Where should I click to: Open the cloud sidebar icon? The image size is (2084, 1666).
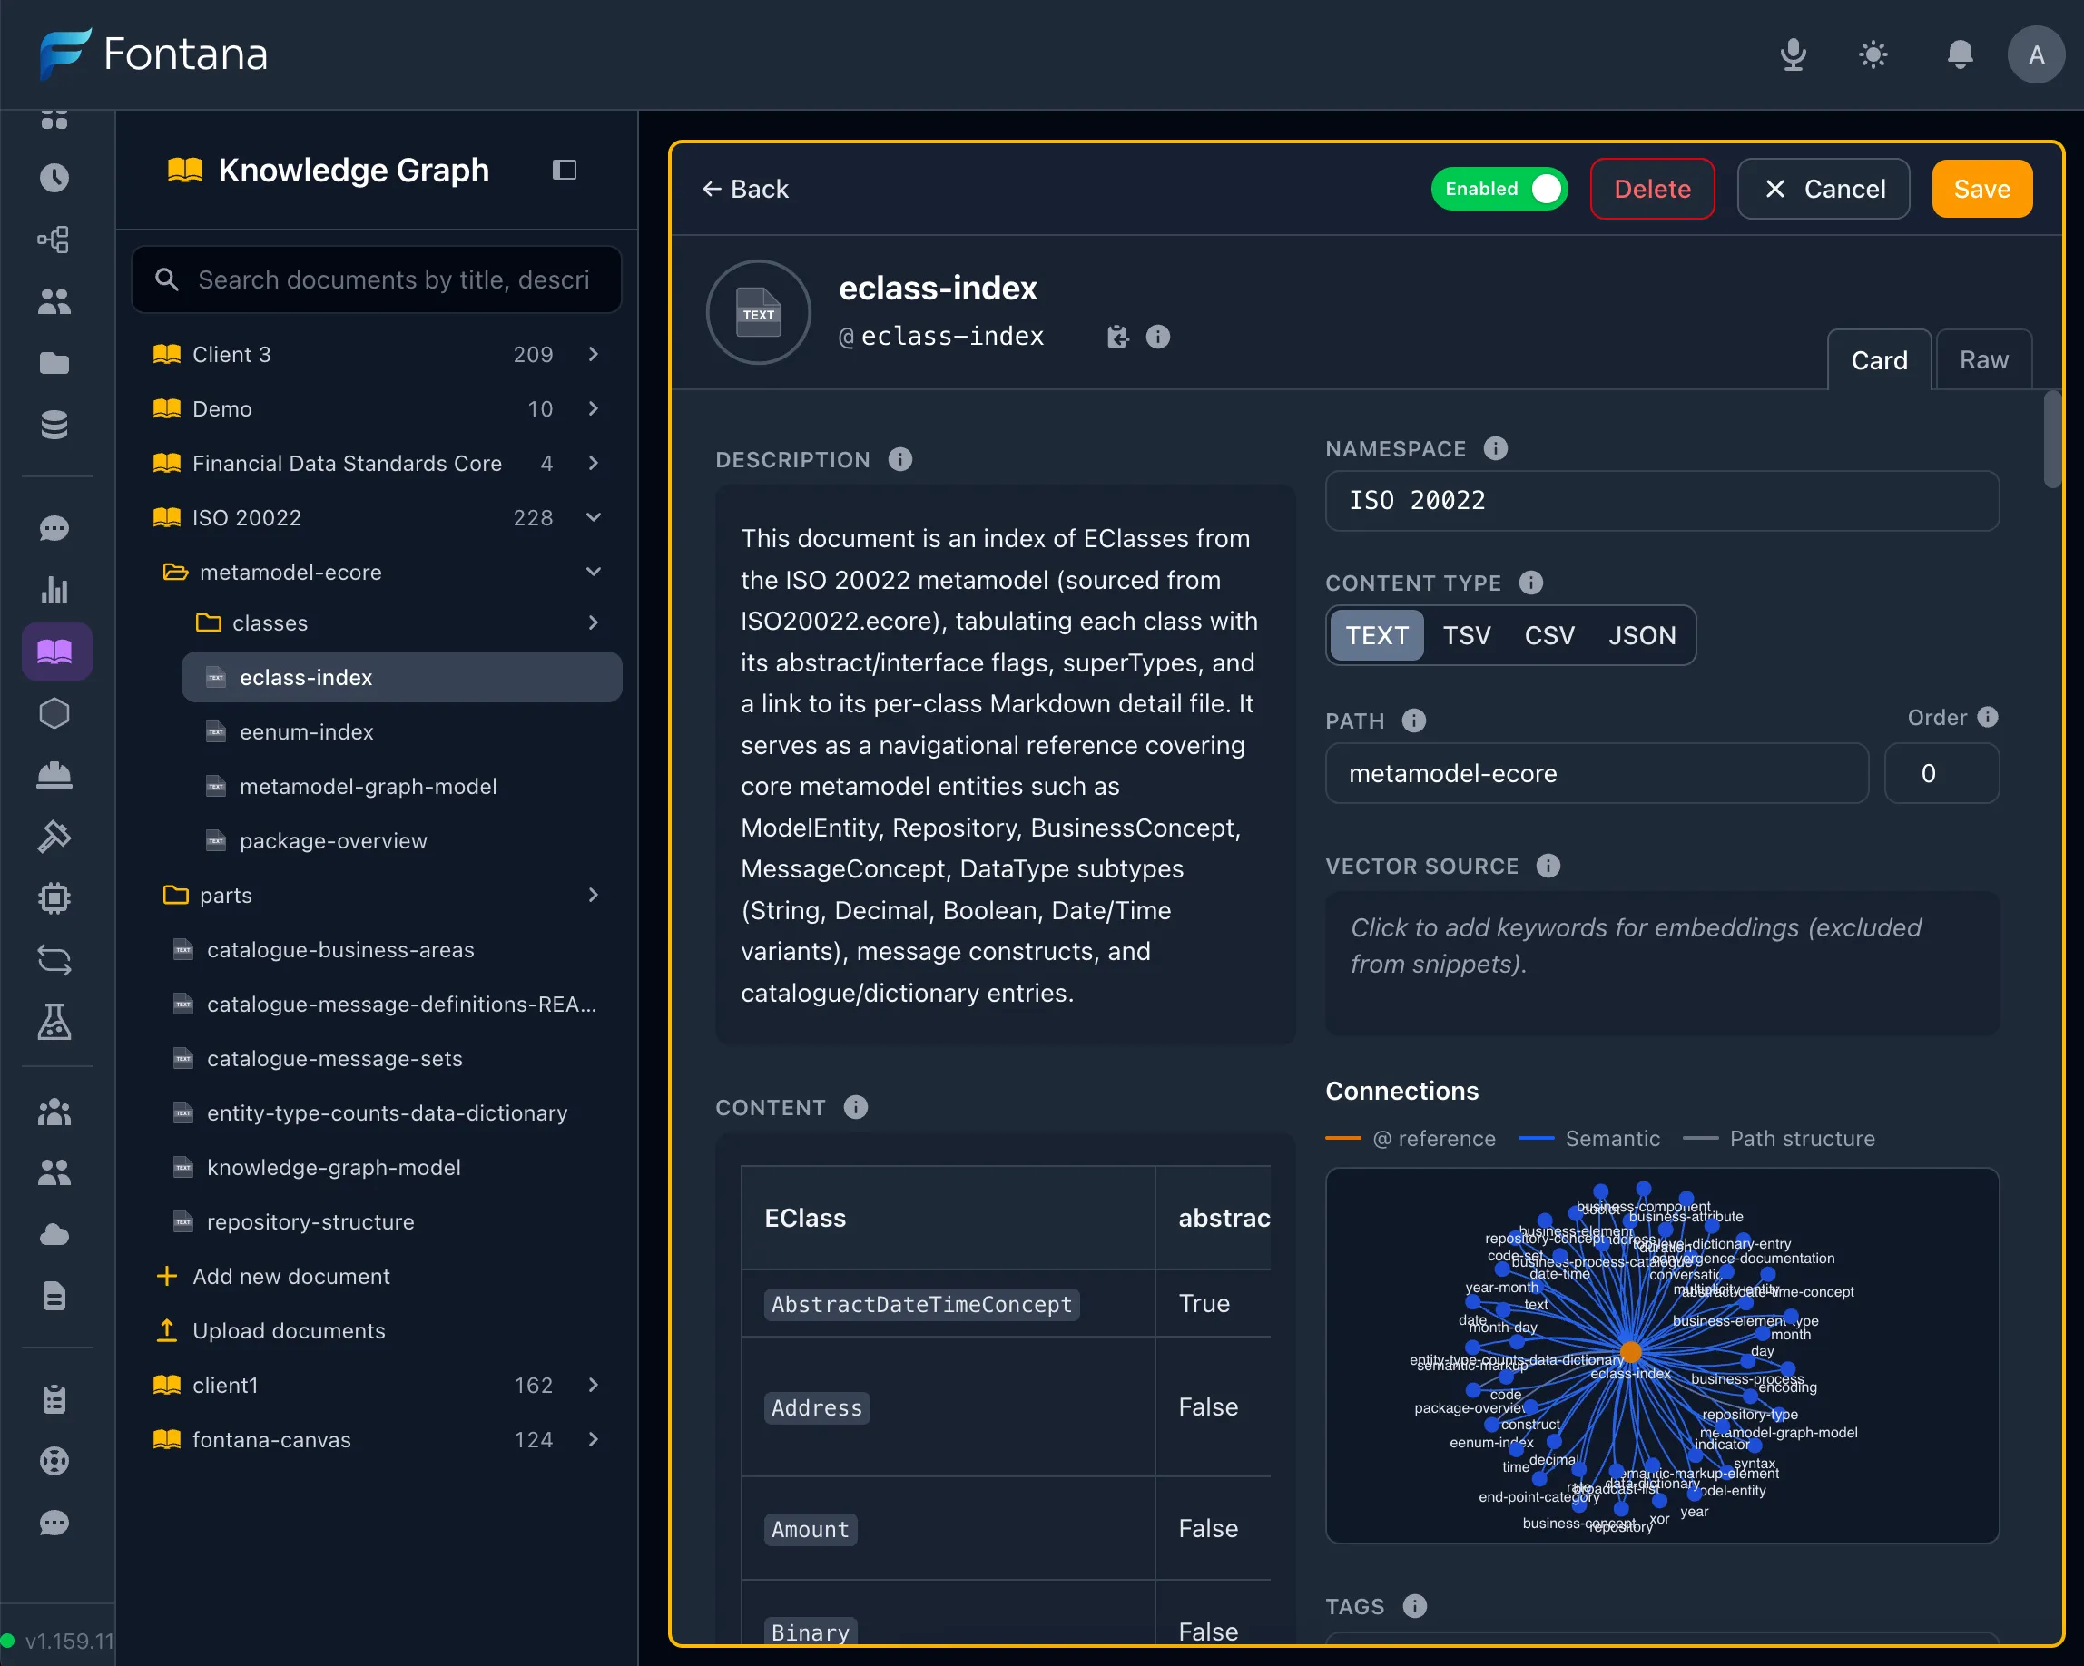coord(54,1234)
